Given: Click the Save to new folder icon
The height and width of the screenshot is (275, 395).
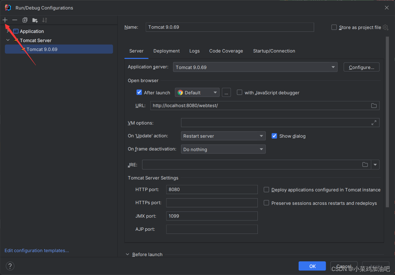Looking at the screenshot, I should [35, 20].
